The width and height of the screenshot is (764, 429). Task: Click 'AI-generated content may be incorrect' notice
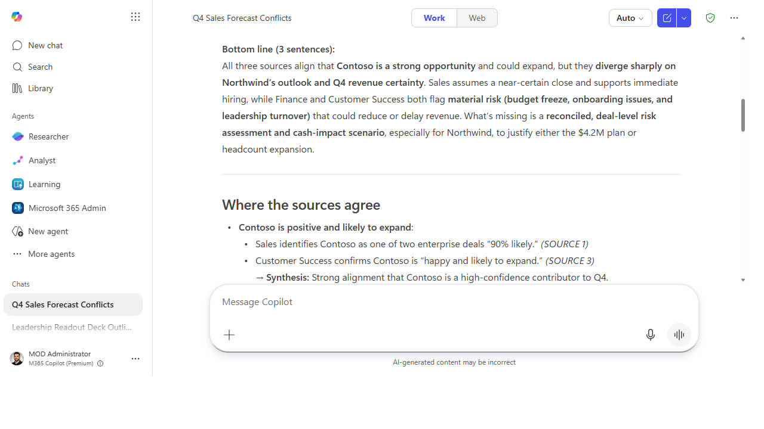454,362
